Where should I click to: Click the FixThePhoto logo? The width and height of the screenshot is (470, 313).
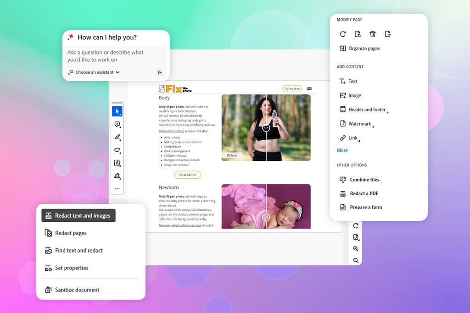click(x=175, y=88)
